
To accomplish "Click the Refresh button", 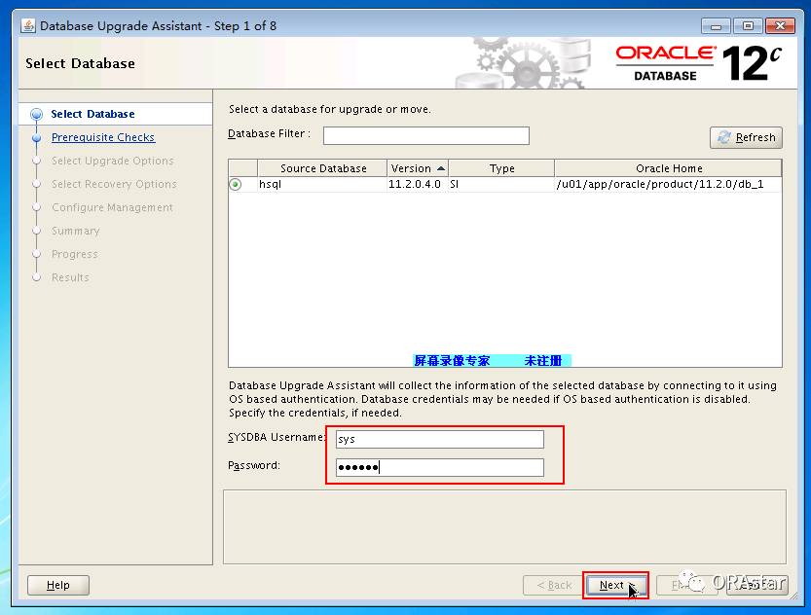I will (746, 137).
